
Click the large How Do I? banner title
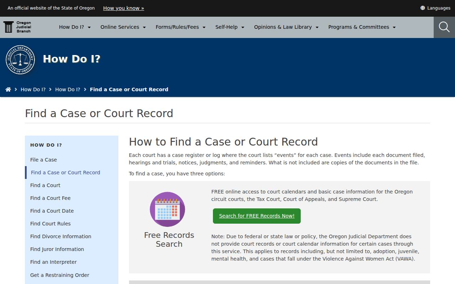pos(71,59)
